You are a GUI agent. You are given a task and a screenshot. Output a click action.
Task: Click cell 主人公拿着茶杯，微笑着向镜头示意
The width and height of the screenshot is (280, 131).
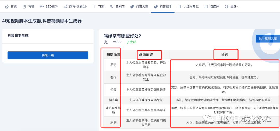146,123
